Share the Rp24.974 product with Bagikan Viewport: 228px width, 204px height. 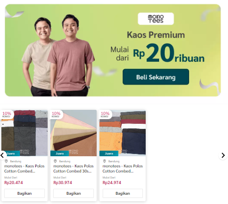123,193
